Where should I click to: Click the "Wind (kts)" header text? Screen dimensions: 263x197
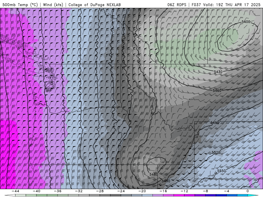[53, 5]
